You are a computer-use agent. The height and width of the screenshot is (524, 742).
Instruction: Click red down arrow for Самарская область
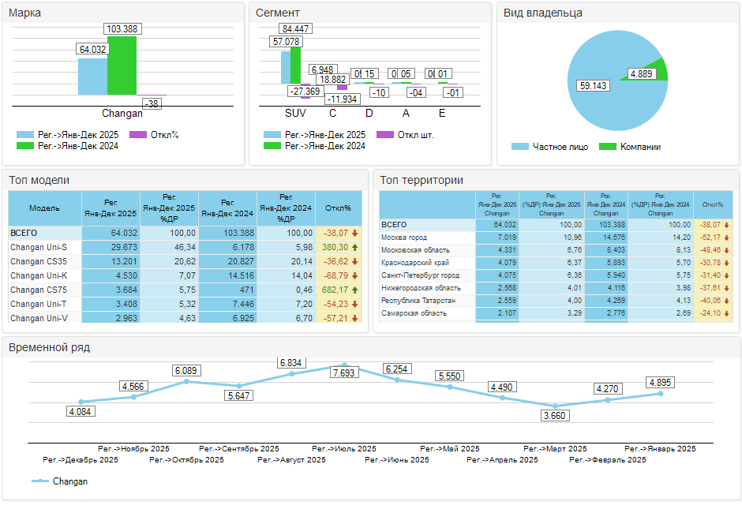[x=727, y=313]
